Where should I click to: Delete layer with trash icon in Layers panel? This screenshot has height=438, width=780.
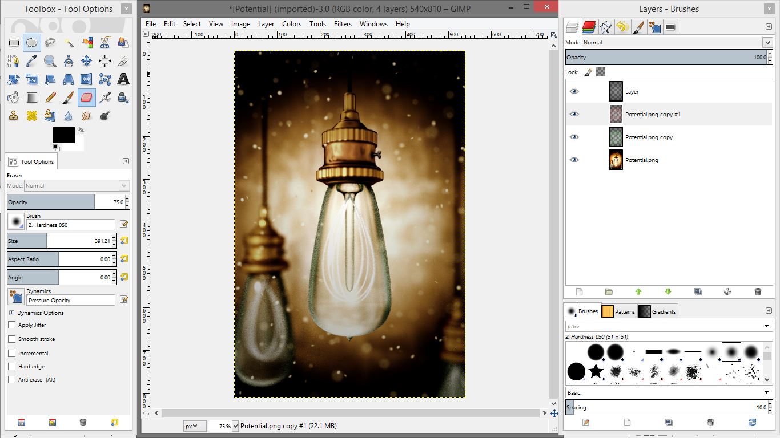tap(758, 291)
